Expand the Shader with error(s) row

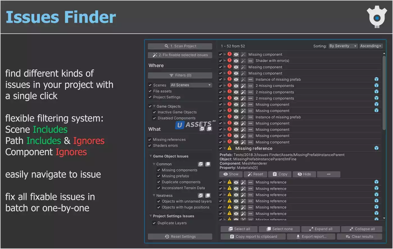coord(225,61)
